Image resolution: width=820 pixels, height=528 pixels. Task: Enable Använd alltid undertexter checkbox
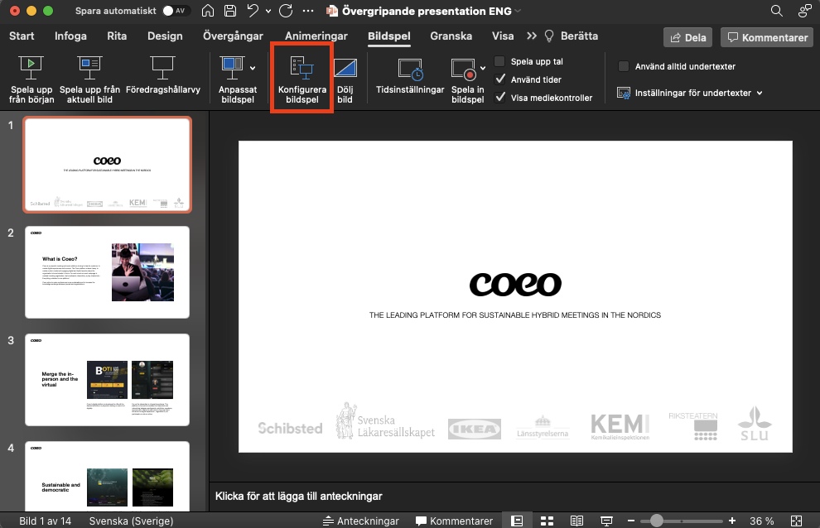(624, 66)
